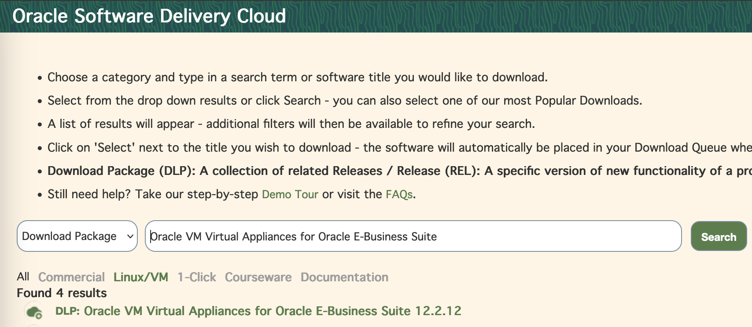Click the Found 4 results label
This screenshot has width=752, height=327.
point(62,293)
